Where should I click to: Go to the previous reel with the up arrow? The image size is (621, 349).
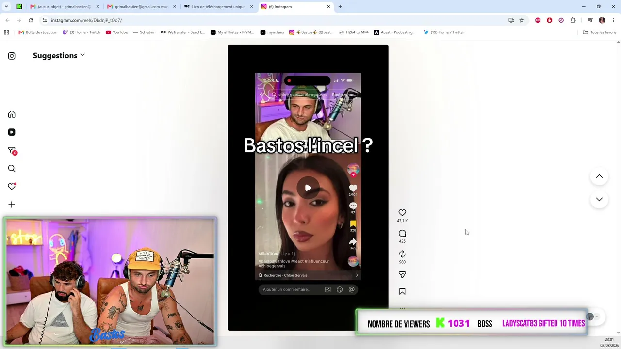(599, 176)
